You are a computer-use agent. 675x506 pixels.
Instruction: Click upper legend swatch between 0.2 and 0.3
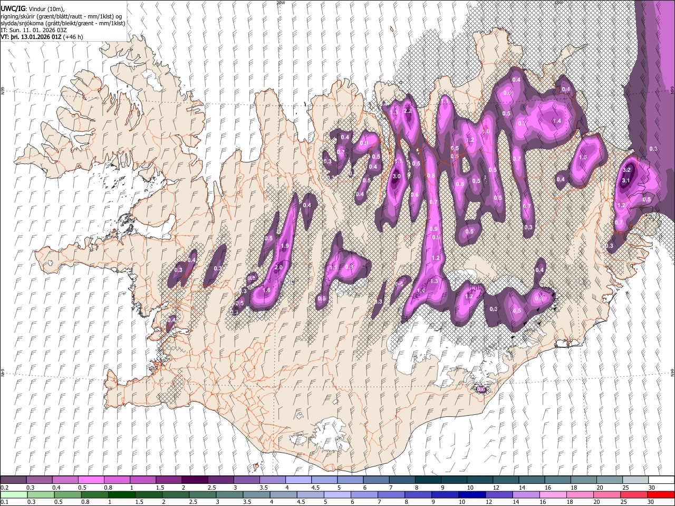coord(13,480)
